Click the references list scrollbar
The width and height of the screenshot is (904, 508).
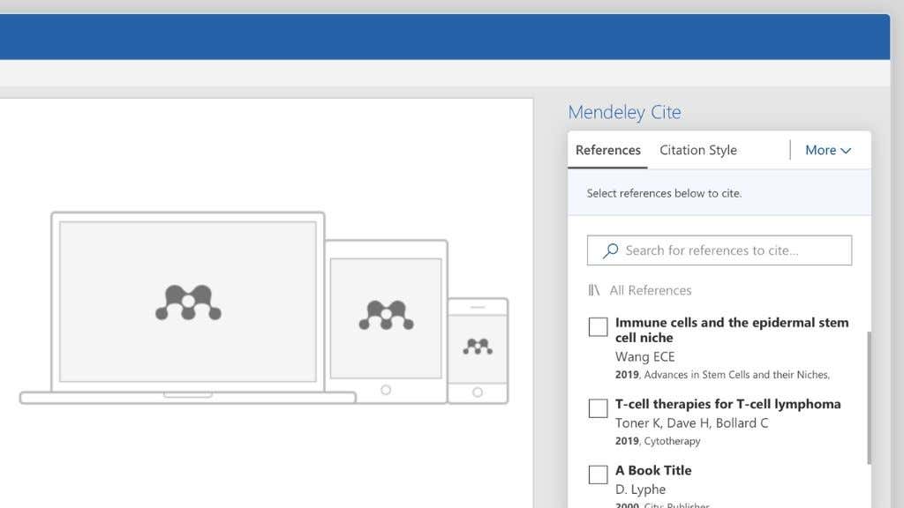[x=869, y=398]
